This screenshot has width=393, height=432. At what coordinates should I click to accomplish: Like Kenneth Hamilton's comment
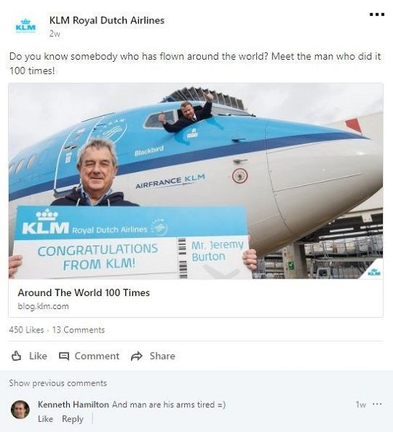pos(46,419)
